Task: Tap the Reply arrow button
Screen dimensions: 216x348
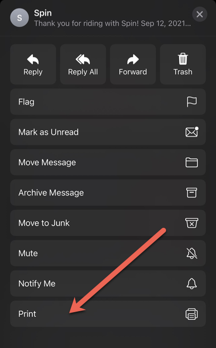Action: point(33,64)
